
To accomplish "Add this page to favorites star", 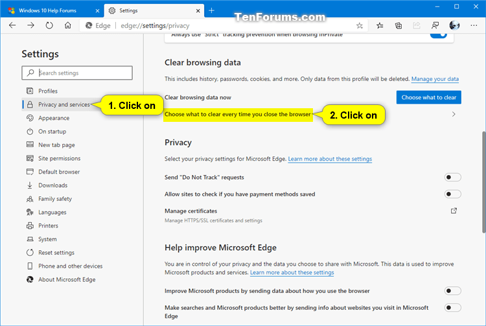I will (360, 26).
